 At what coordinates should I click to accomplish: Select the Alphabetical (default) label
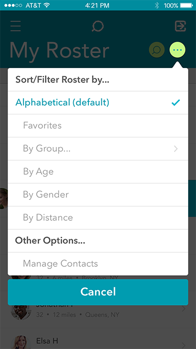pos(62,103)
